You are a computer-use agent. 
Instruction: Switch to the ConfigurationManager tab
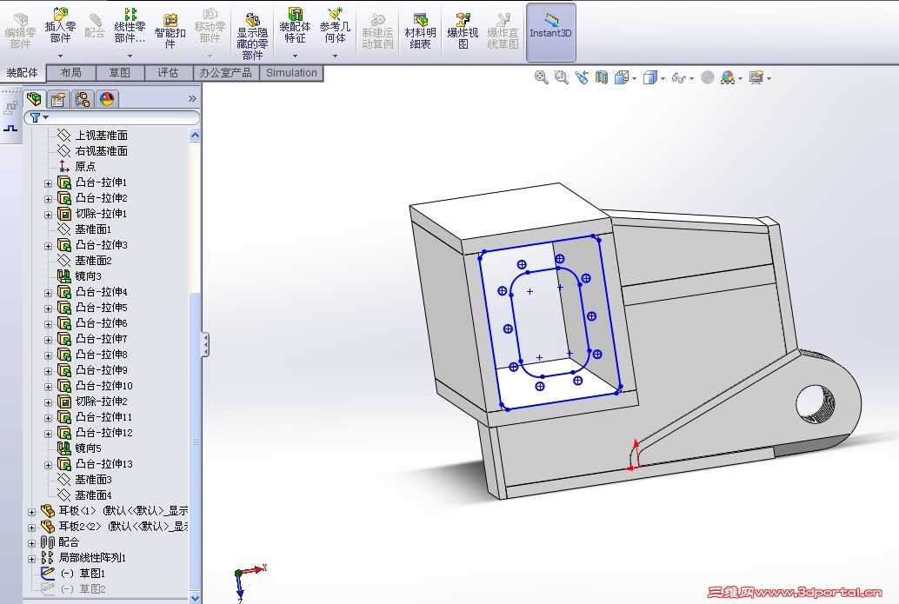click(82, 99)
